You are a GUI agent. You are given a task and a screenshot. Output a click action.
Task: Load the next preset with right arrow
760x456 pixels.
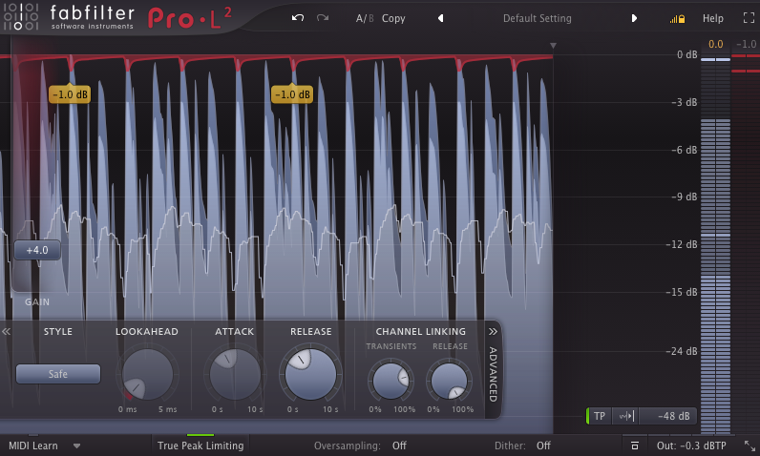[634, 18]
